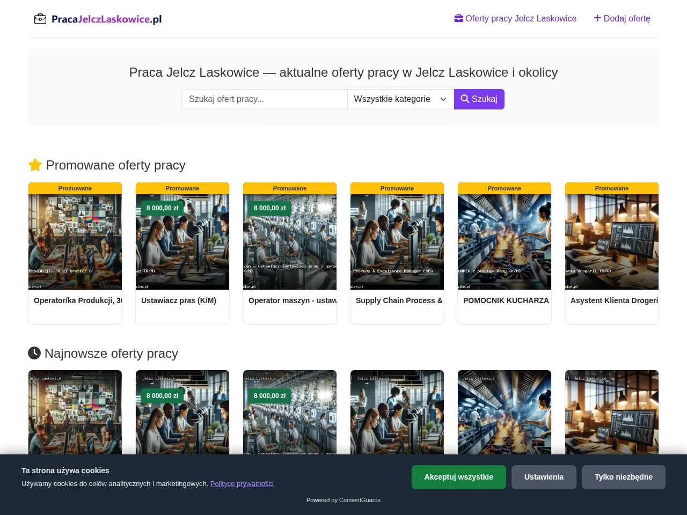687x515 pixels.
Task: Click Dodaj ofertę link
Action: 622,18
